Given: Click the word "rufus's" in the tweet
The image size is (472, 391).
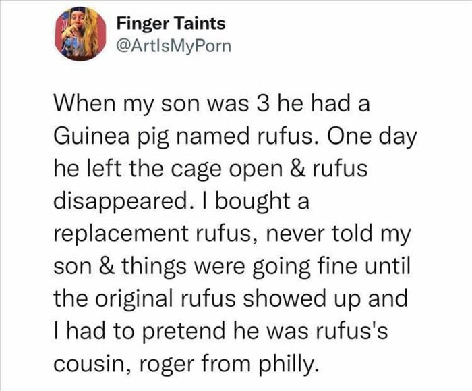Looking at the screenshot, I should pos(351,330).
